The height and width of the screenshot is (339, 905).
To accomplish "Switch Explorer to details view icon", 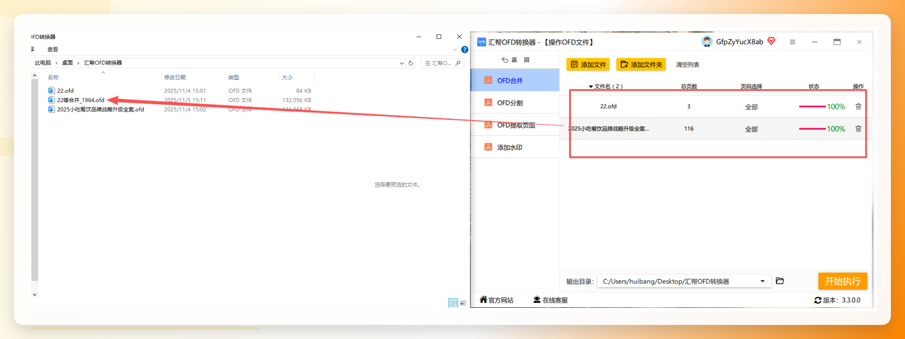I will (x=453, y=303).
